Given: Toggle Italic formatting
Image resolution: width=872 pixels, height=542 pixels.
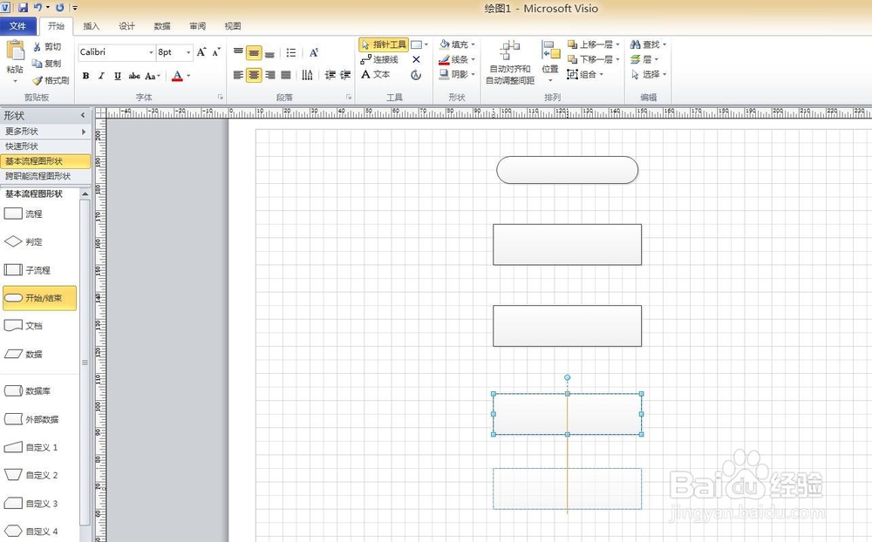Looking at the screenshot, I should (x=101, y=76).
